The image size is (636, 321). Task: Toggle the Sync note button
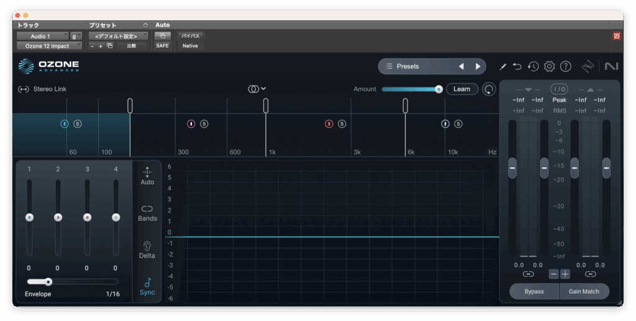pos(147,283)
